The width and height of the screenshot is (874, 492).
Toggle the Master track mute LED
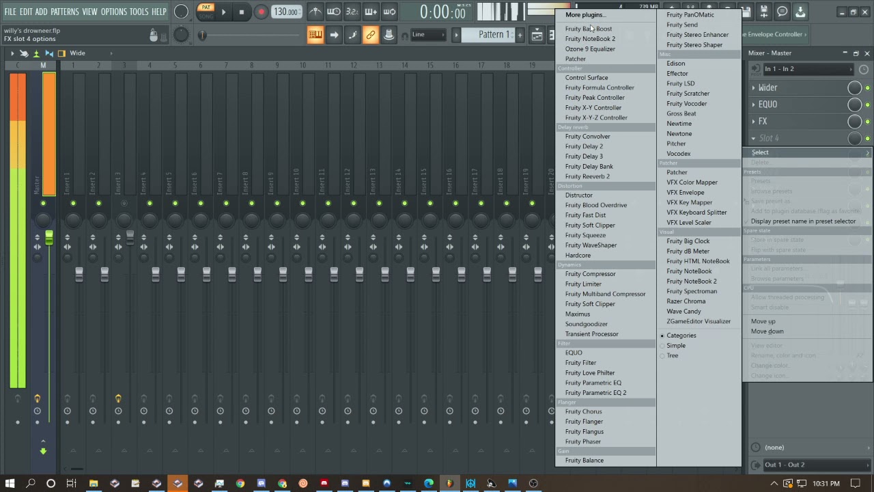pos(43,203)
